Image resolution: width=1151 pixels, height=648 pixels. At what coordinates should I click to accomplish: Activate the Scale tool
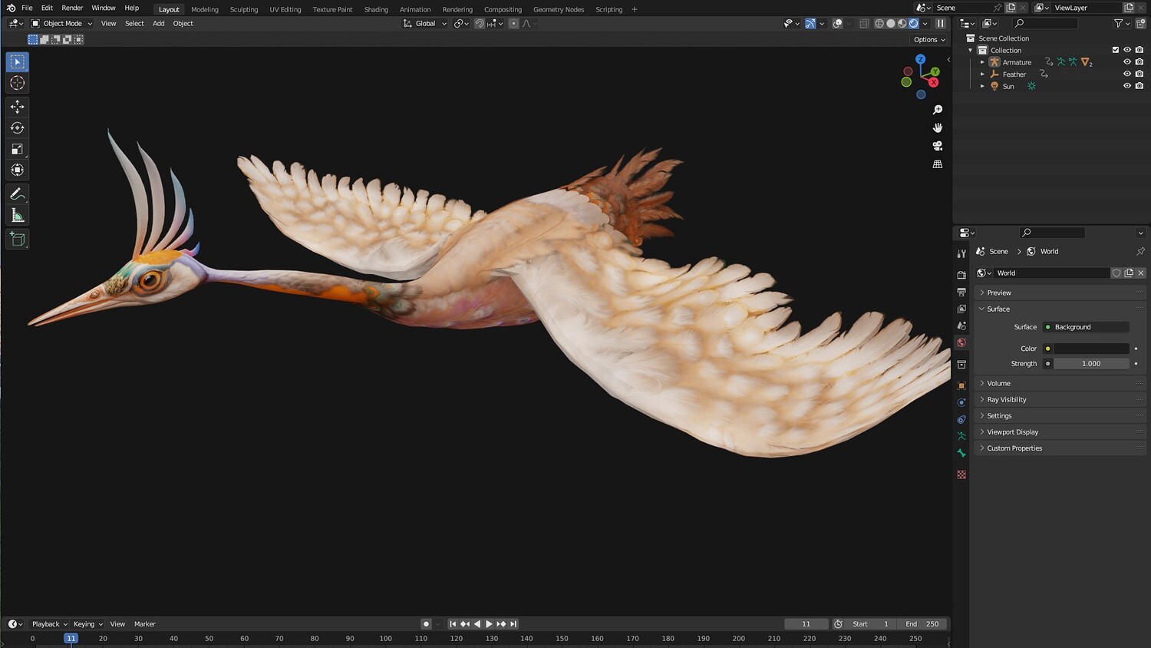click(x=17, y=149)
